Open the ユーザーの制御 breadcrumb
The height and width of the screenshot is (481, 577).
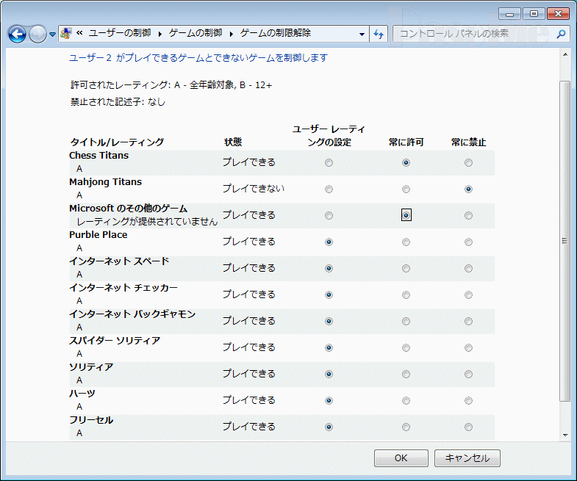coord(120,33)
